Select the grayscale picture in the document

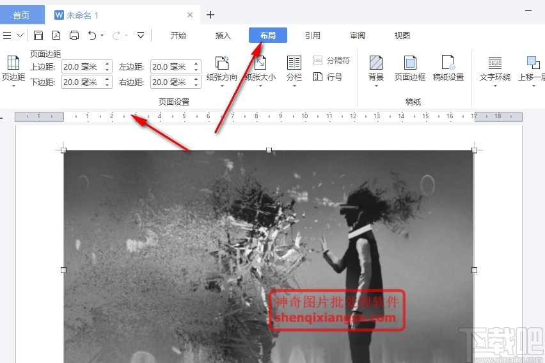pos(269,257)
